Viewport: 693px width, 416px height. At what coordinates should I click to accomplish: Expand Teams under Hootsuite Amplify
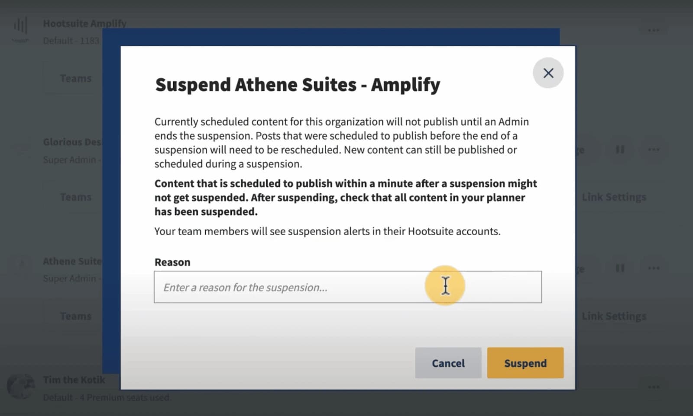click(75, 78)
